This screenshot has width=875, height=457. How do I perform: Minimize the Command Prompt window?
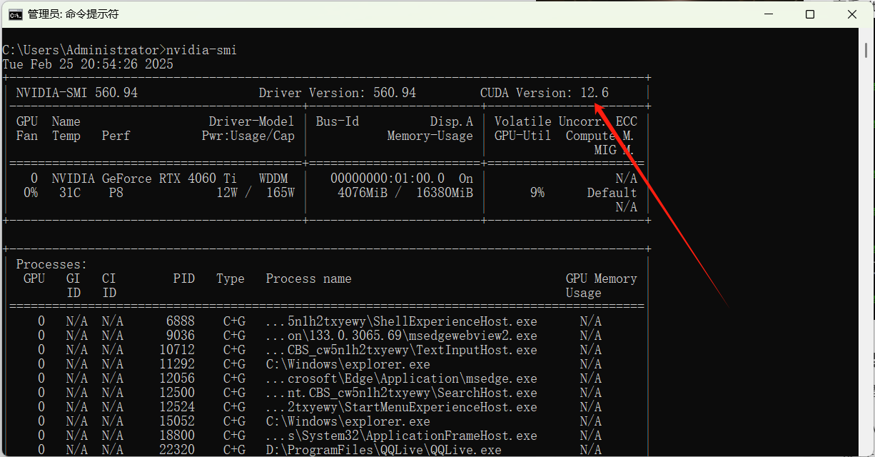click(x=769, y=14)
